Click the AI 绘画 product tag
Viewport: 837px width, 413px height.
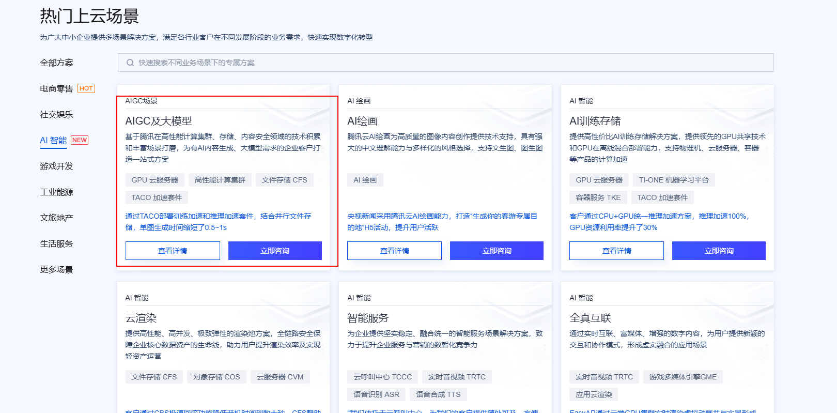click(365, 180)
